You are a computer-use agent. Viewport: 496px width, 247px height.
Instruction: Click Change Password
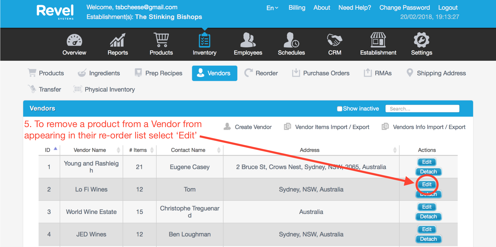404,8
